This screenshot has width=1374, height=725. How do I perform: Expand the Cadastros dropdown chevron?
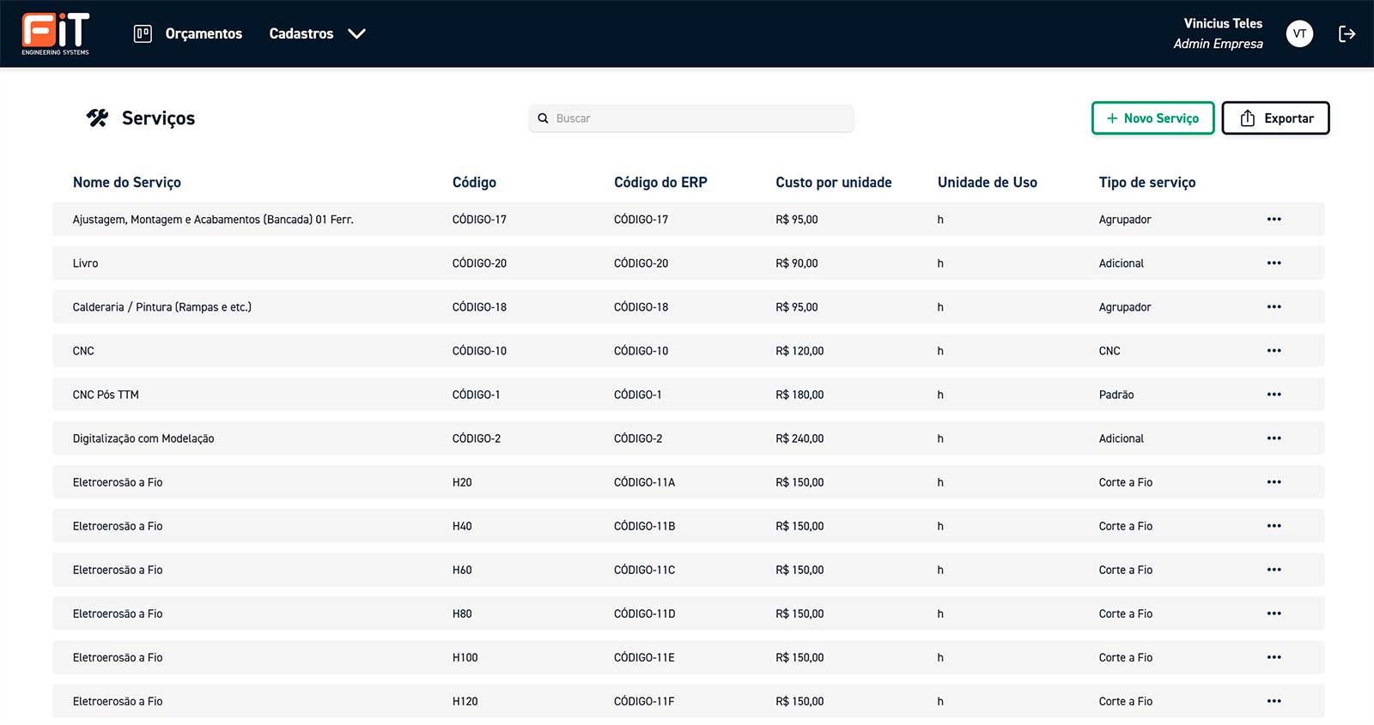tap(356, 33)
